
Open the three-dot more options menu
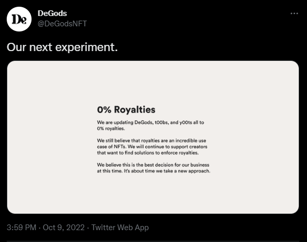pos(294,13)
